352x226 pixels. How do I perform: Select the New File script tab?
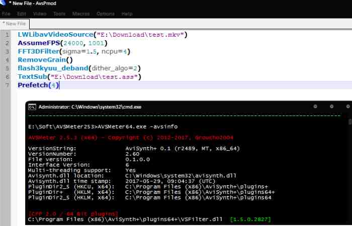15,24
